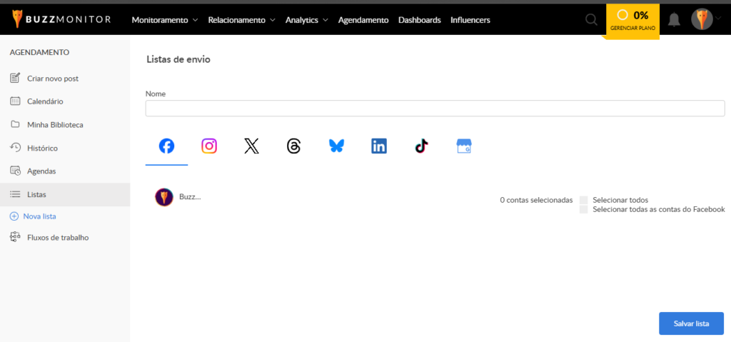Open Calendário in the sidebar
The image size is (731, 342).
click(x=45, y=101)
